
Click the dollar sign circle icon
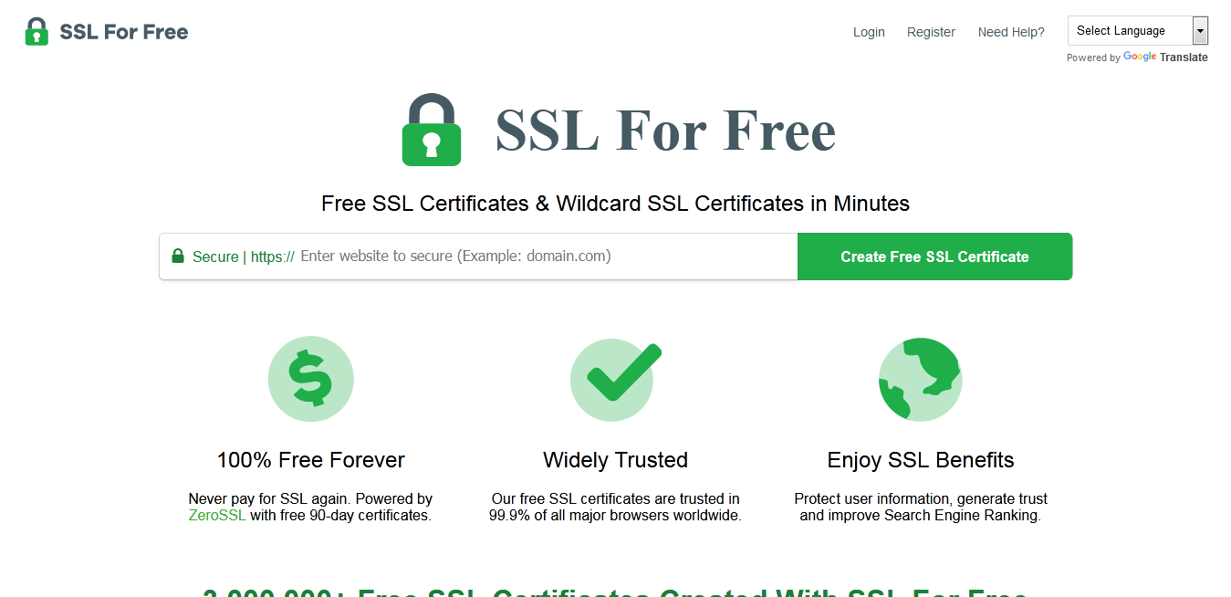point(310,379)
